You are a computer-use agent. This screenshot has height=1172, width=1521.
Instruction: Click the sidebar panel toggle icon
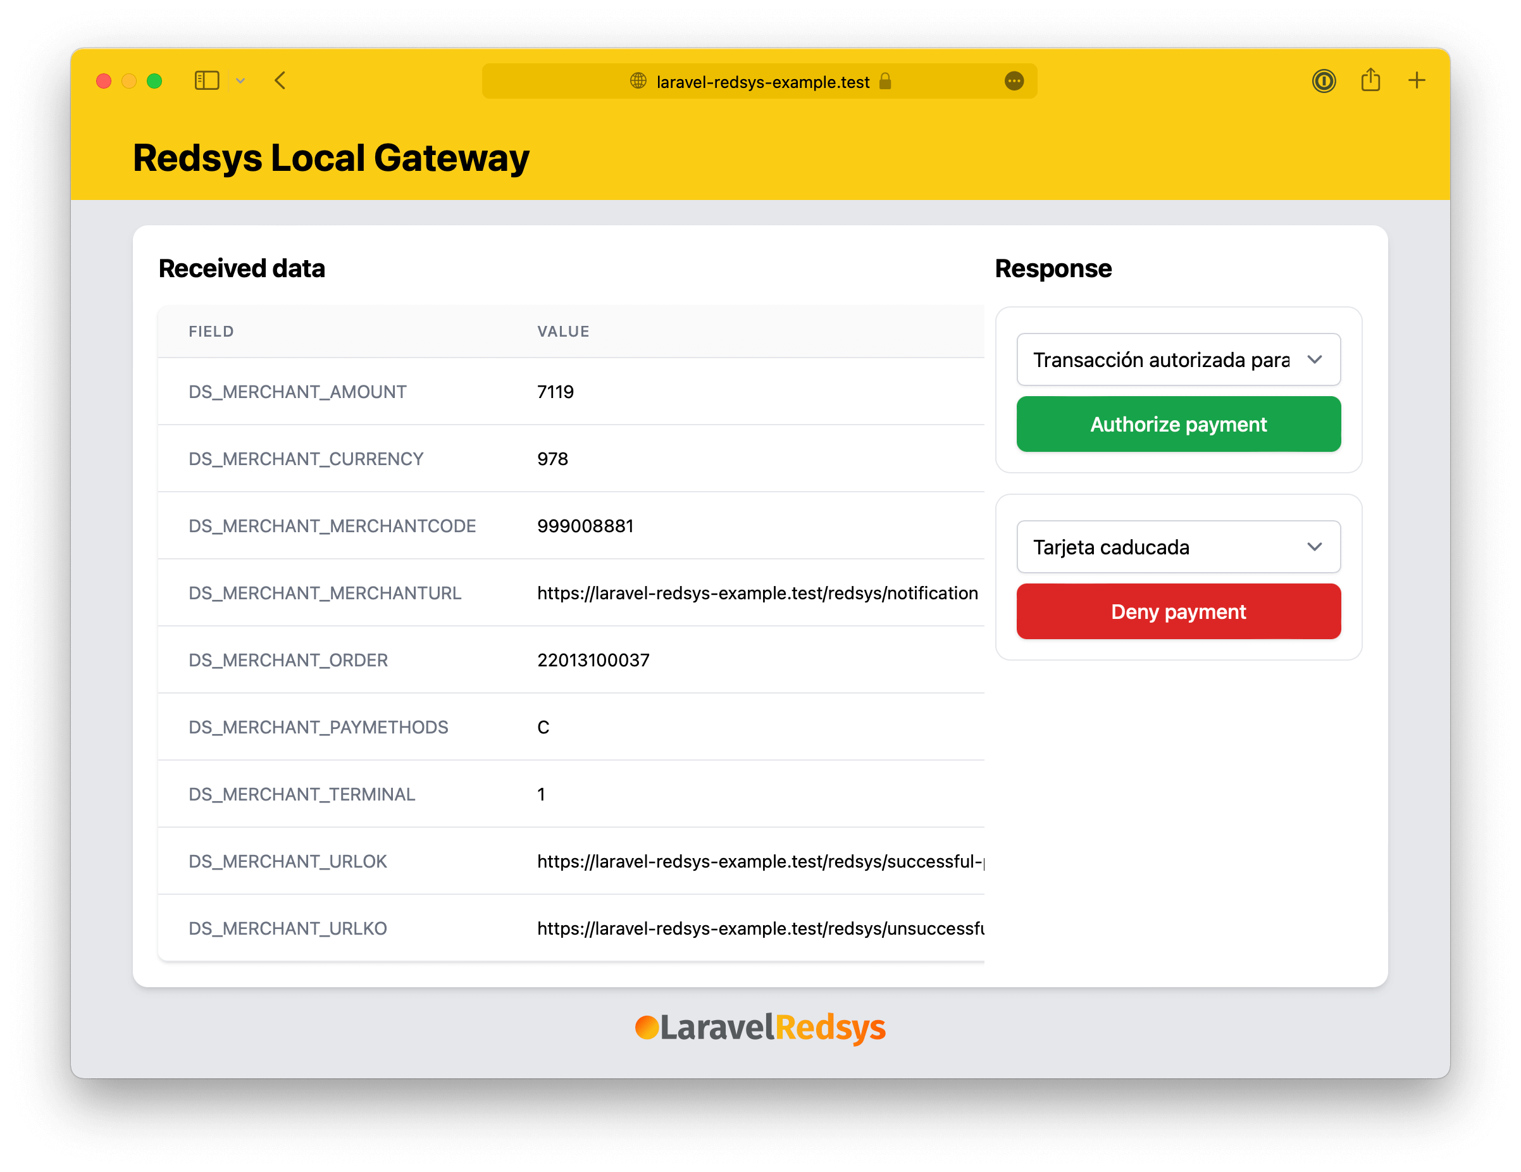point(203,81)
